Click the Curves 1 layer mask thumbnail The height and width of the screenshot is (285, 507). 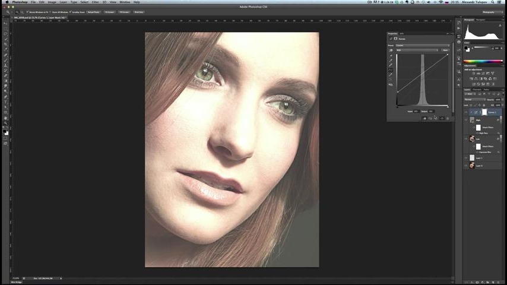click(x=484, y=112)
